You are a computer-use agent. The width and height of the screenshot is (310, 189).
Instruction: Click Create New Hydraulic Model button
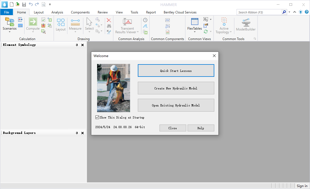[176, 88]
